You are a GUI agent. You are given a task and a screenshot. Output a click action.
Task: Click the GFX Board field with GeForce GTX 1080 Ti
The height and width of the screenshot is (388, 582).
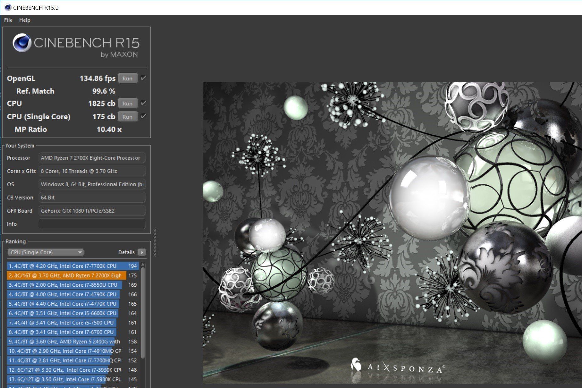[92, 211]
